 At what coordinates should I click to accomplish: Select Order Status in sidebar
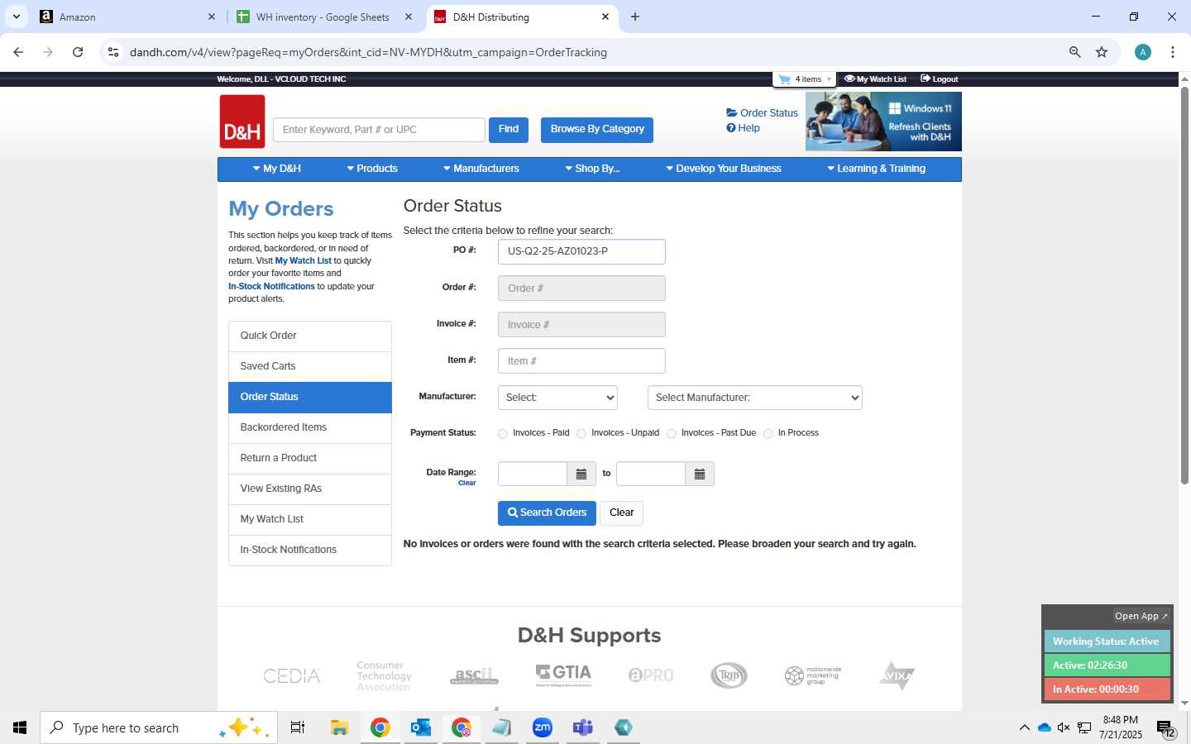(x=310, y=397)
